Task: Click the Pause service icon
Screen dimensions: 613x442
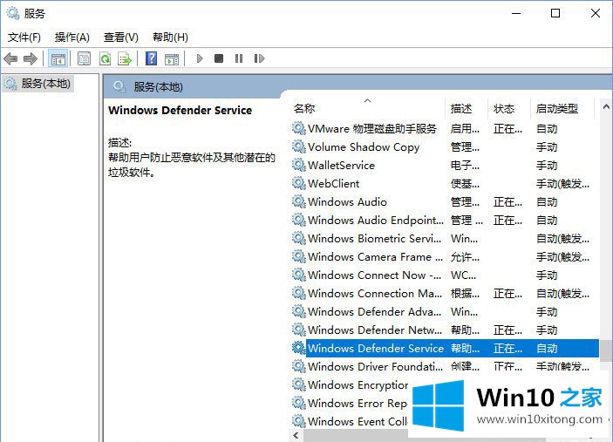Action: click(x=239, y=58)
